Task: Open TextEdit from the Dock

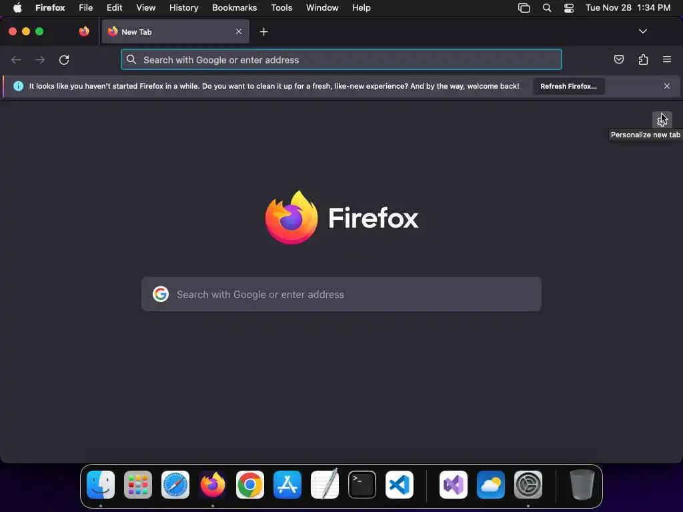Action: coord(325,484)
